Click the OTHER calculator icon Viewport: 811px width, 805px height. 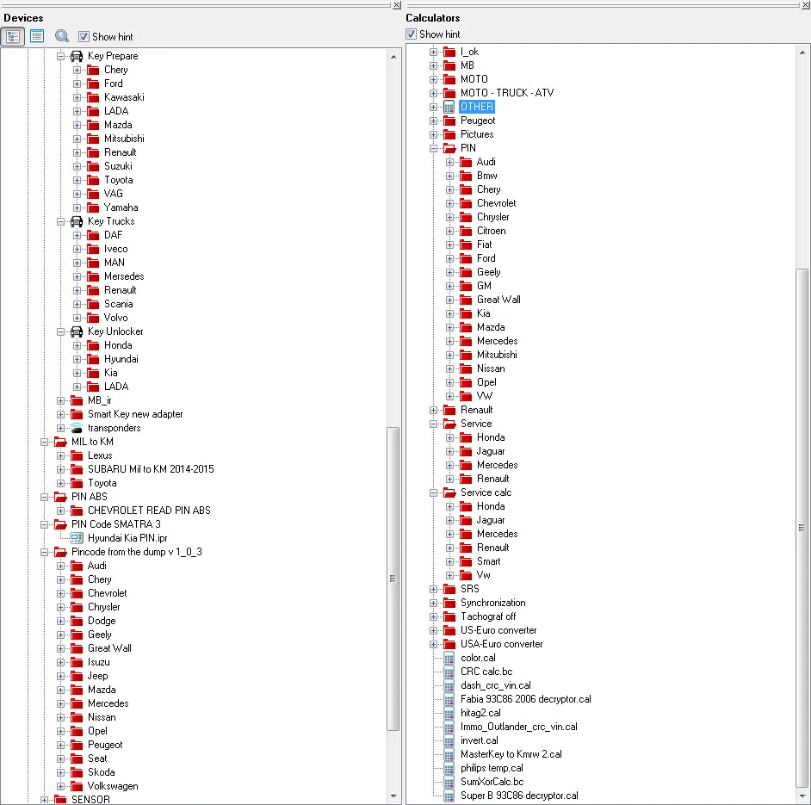tap(449, 107)
